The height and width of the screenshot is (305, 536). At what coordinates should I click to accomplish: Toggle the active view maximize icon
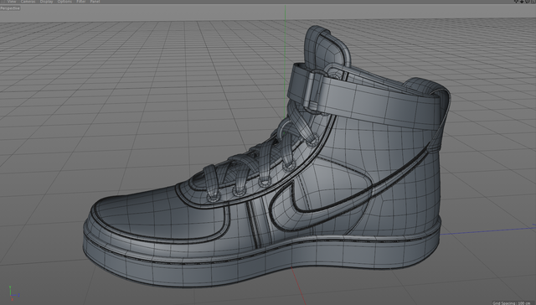coord(533,2)
